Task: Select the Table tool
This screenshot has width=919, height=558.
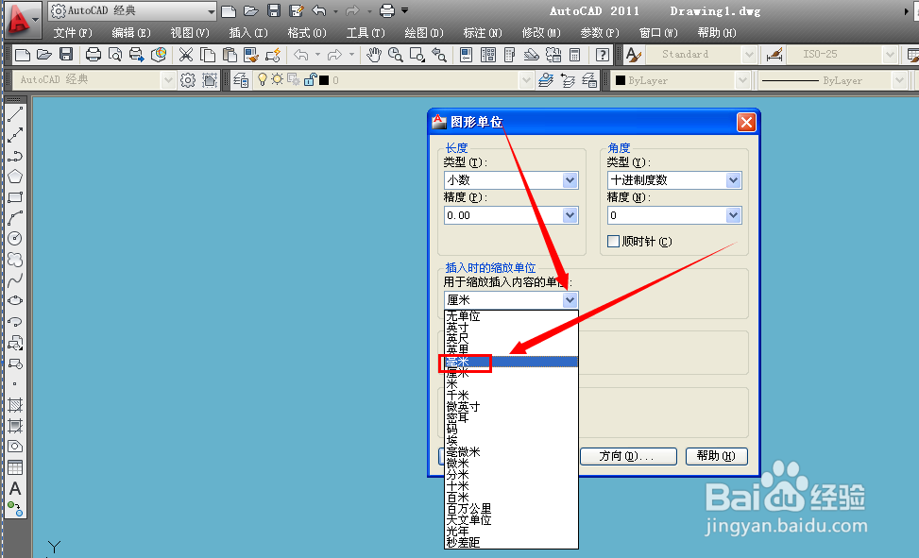Action: click(15, 467)
